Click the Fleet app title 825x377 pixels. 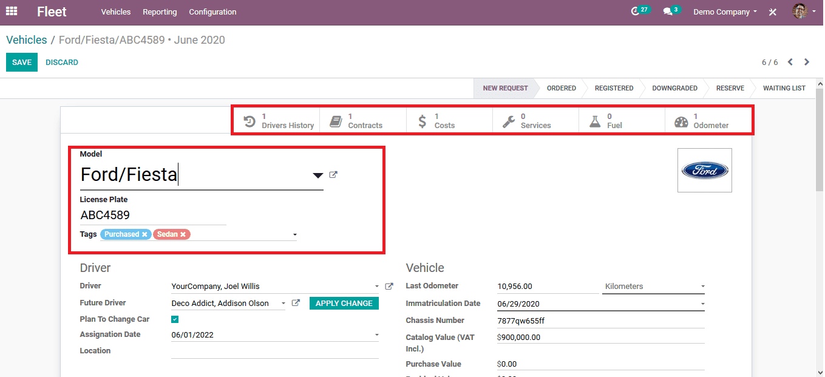tap(52, 12)
